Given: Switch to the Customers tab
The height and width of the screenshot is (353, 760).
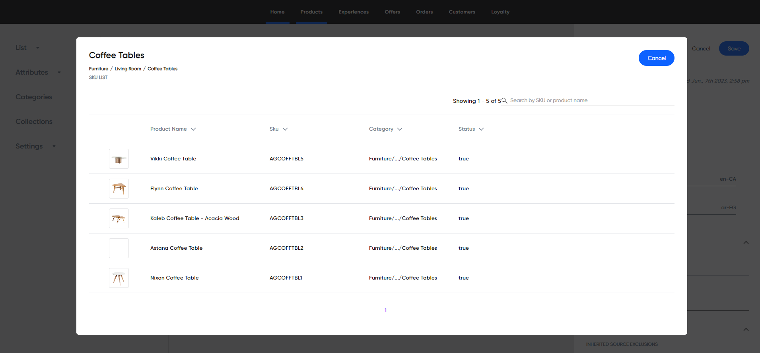Looking at the screenshot, I should pyautogui.click(x=462, y=12).
